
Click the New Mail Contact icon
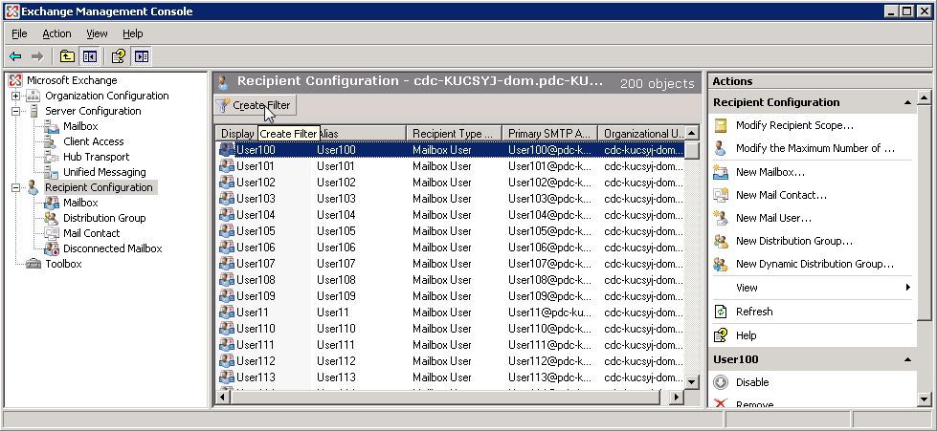[722, 195]
